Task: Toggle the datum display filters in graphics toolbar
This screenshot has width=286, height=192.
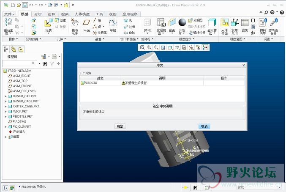Action: point(191,48)
